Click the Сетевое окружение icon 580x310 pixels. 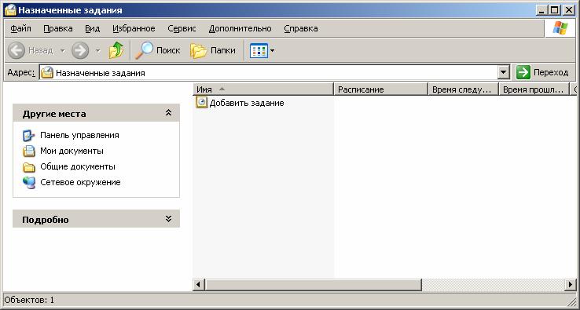29,183
